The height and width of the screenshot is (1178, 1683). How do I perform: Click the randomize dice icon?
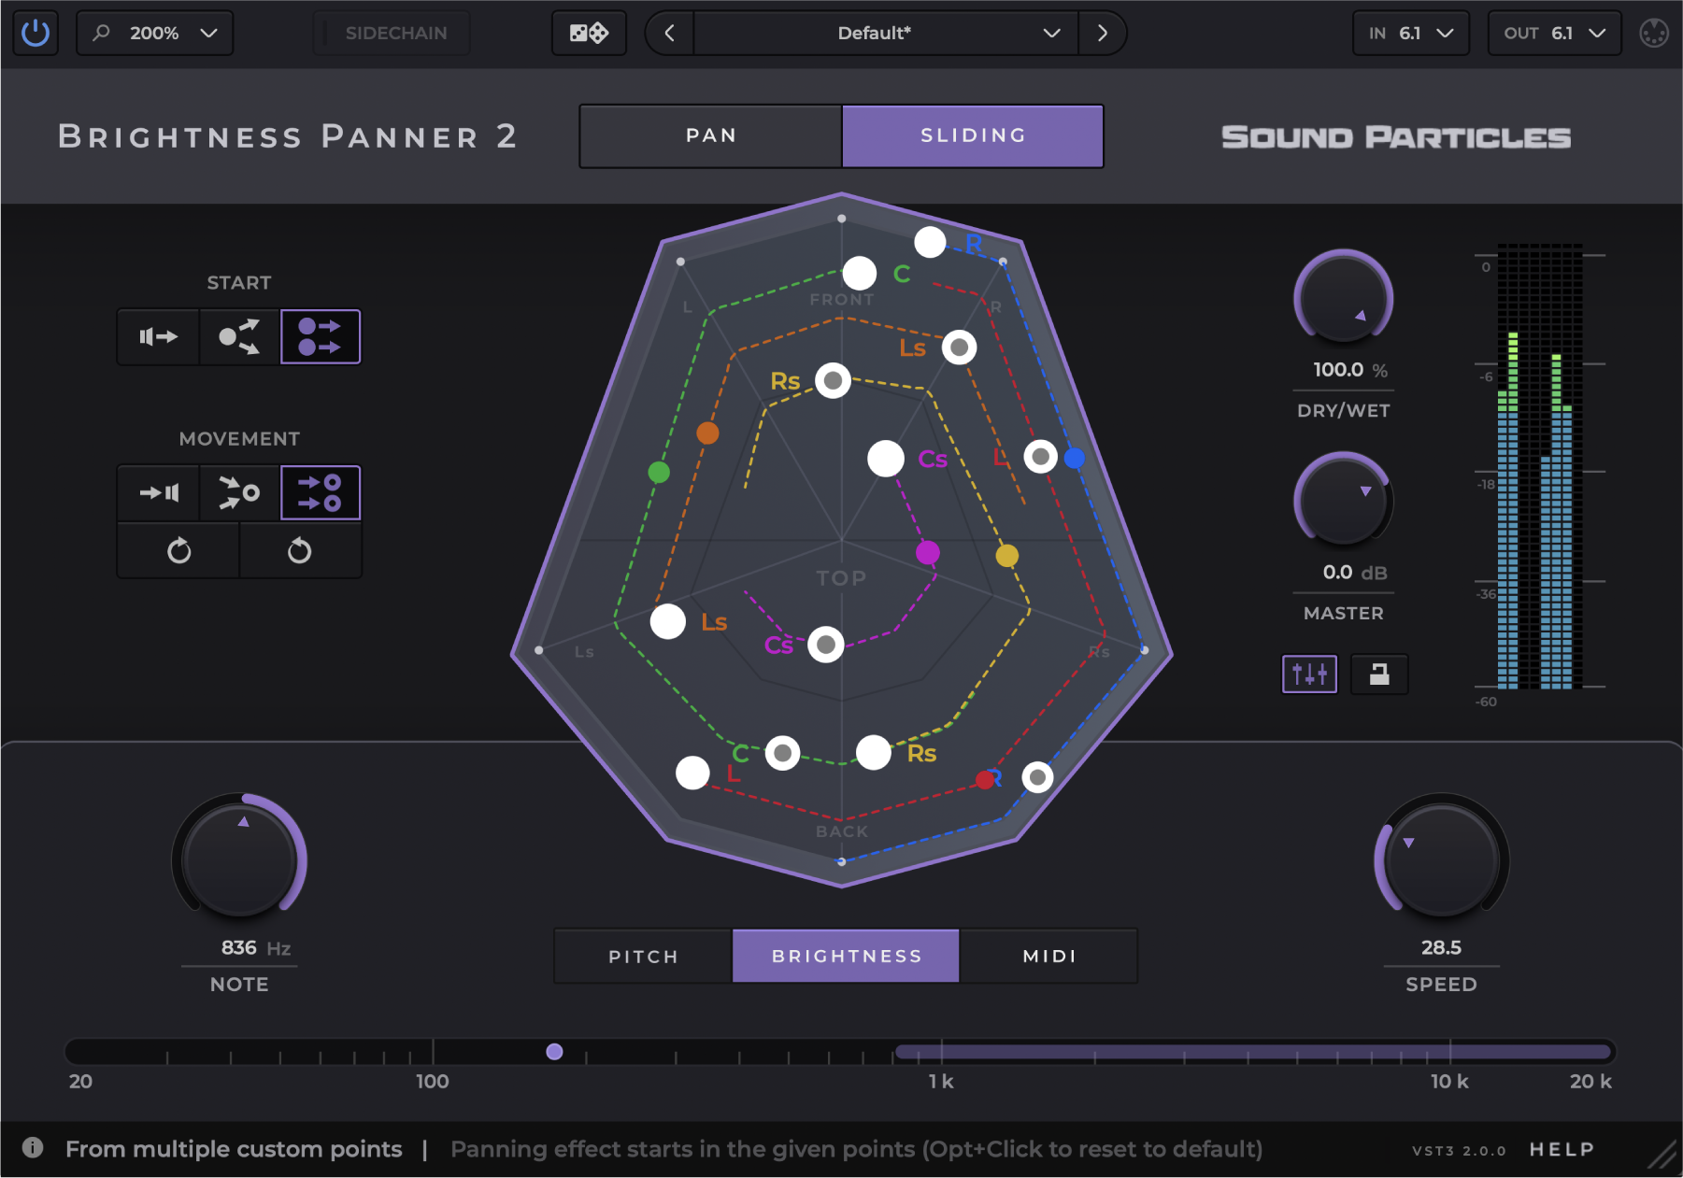tap(589, 33)
